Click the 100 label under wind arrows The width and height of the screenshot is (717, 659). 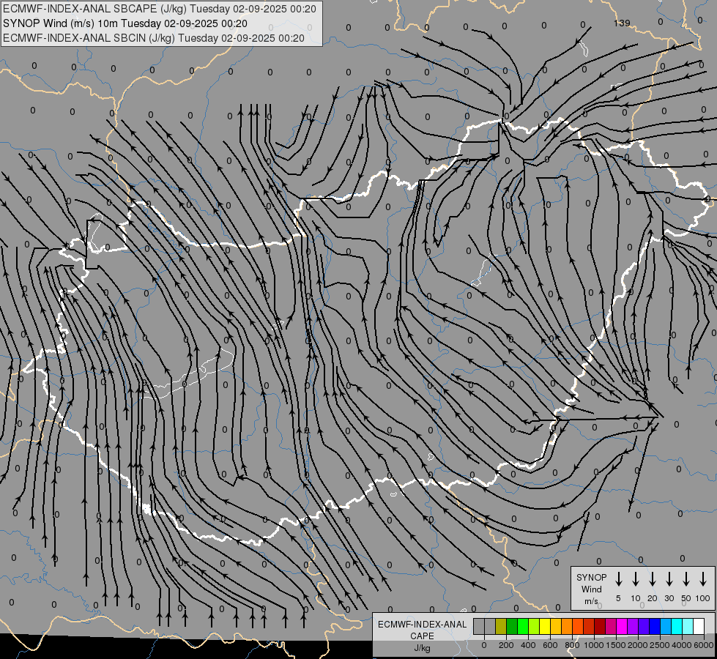[x=703, y=598]
